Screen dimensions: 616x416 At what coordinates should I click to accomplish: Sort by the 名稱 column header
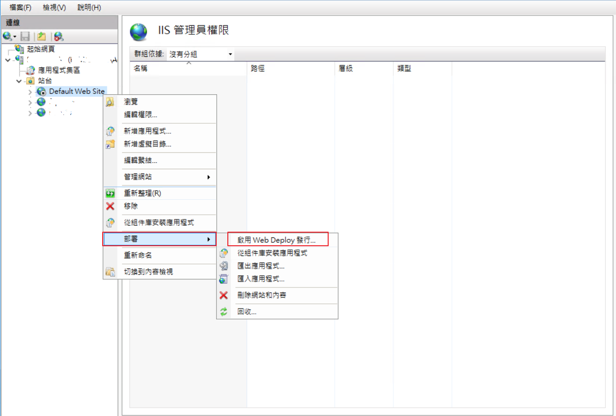[141, 68]
